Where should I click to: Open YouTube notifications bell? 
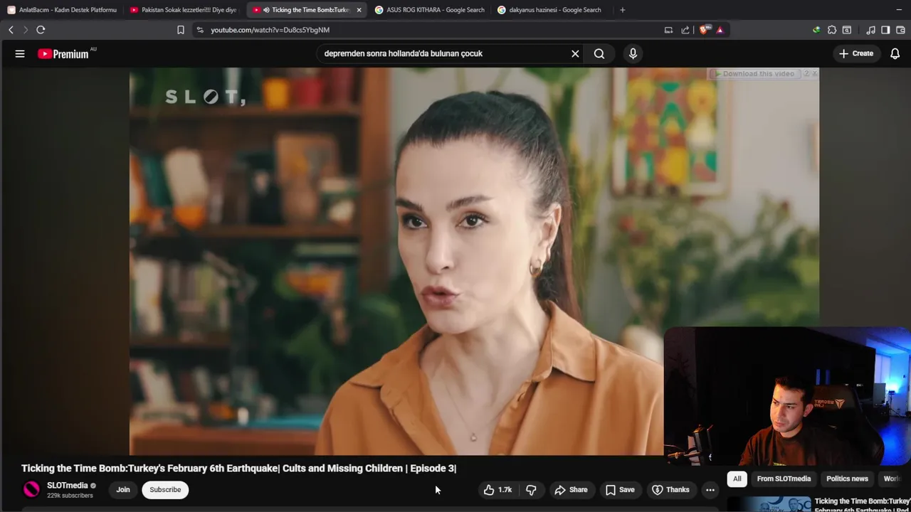895,53
